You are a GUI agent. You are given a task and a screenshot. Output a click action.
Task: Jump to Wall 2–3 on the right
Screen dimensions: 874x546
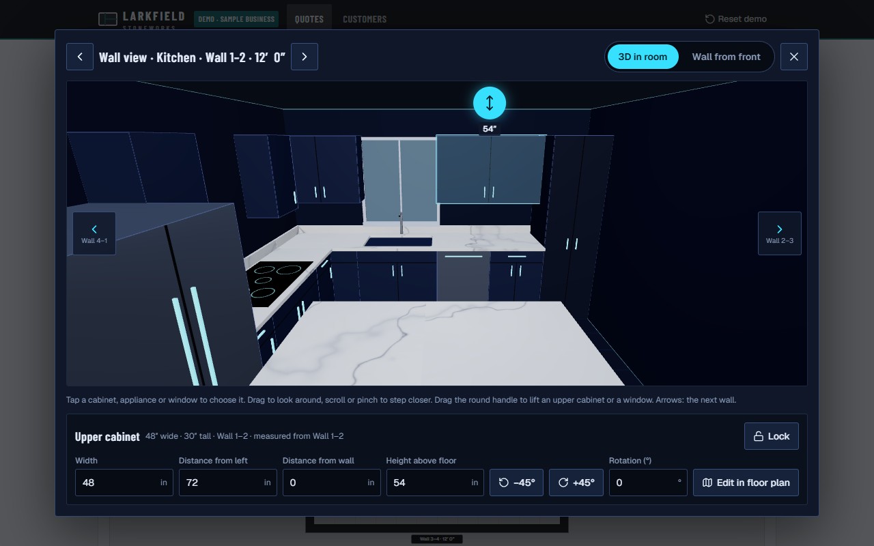(780, 233)
